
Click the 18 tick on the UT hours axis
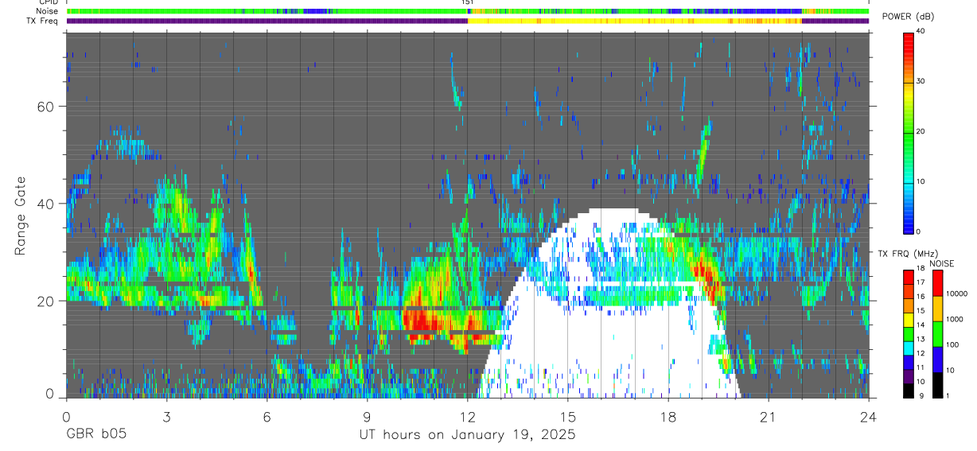pos(668,417)
